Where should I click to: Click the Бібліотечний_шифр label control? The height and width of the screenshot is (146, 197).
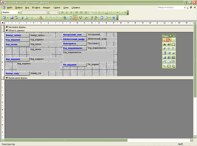coord(75,39)
